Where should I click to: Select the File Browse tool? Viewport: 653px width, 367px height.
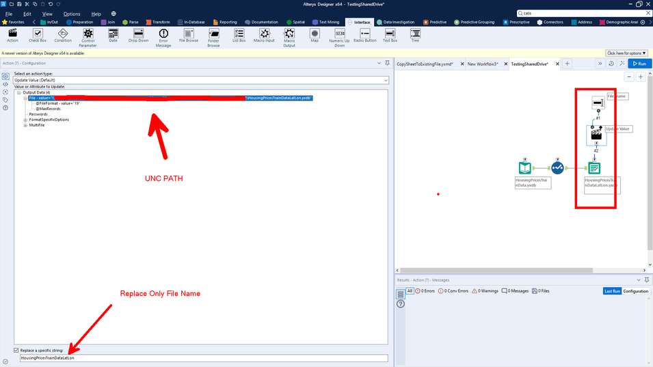tap(189, 36)
